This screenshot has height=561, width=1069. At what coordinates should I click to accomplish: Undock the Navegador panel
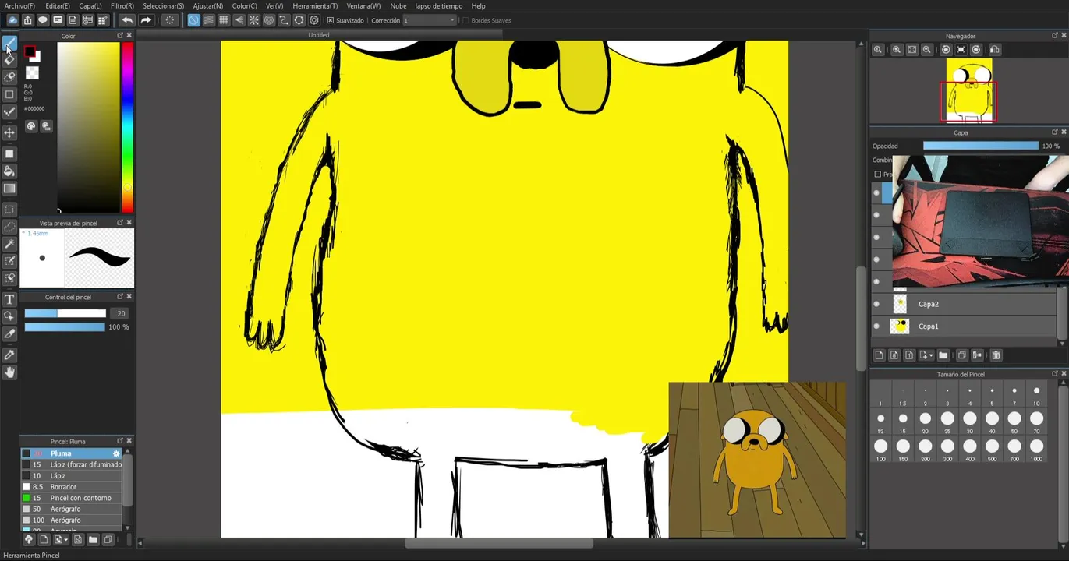[1055, 35]
